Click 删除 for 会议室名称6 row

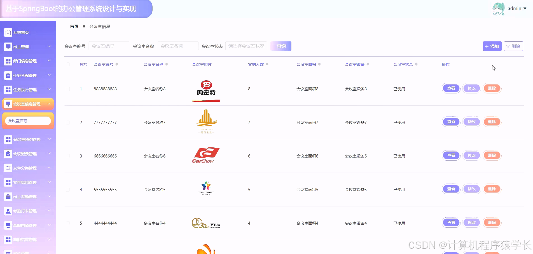[x=492, y=156]
